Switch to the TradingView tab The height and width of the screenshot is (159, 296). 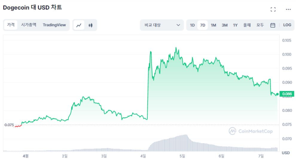click(54, 25)
